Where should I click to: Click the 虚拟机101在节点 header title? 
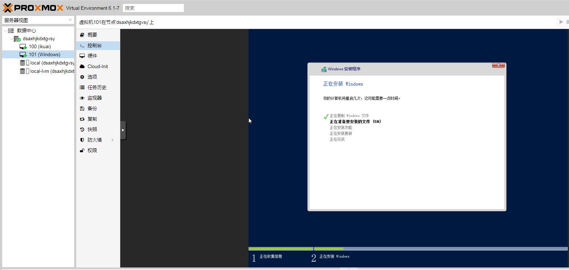coord(117,22)
